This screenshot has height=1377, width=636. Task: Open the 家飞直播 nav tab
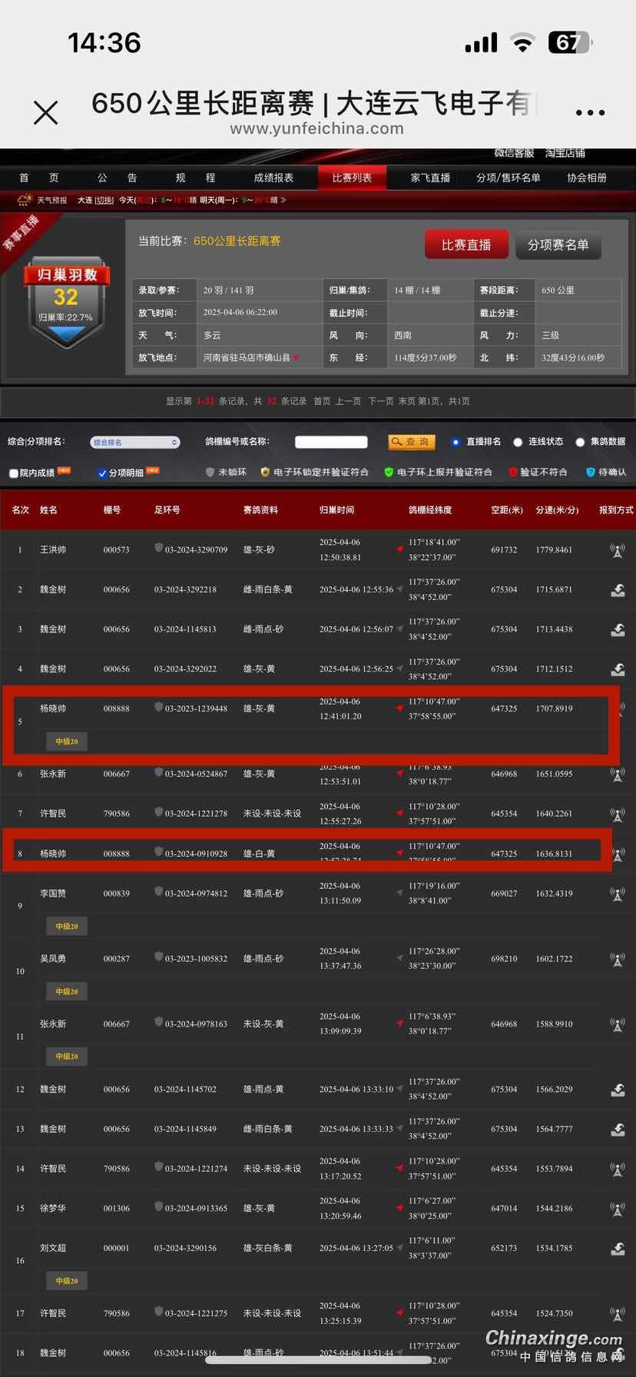click(x=430, y=178)
